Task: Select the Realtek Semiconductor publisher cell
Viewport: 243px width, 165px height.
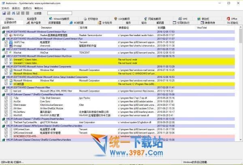Action: click(90, 35)
